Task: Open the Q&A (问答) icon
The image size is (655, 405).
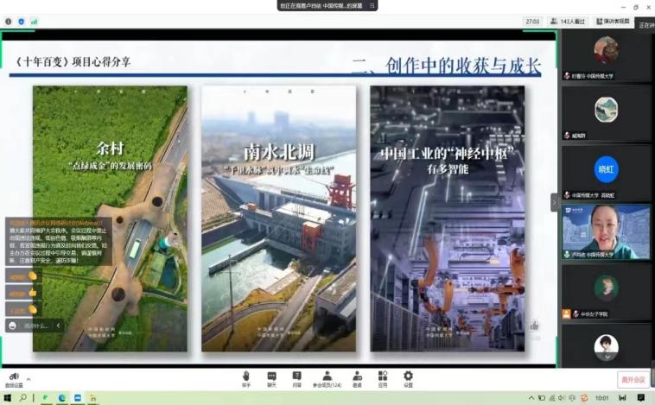Action: pos(297,377)
